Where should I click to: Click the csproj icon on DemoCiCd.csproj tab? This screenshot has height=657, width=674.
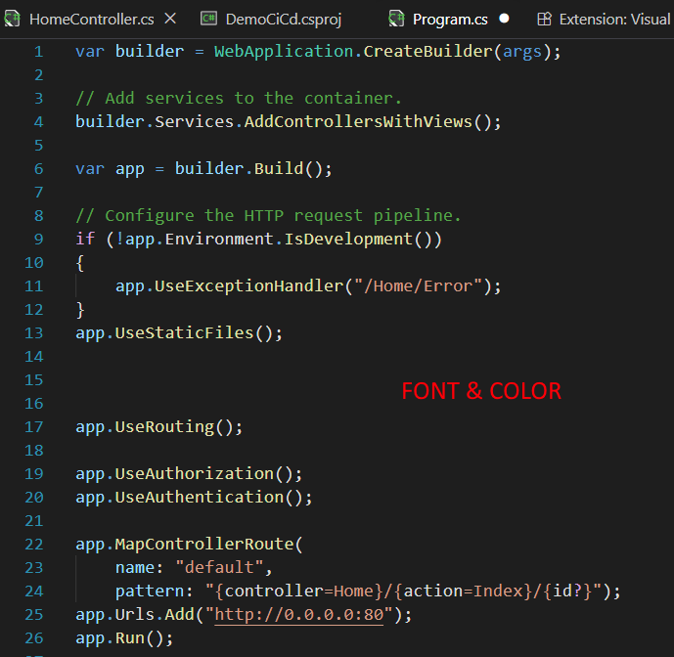coord(209,19)
